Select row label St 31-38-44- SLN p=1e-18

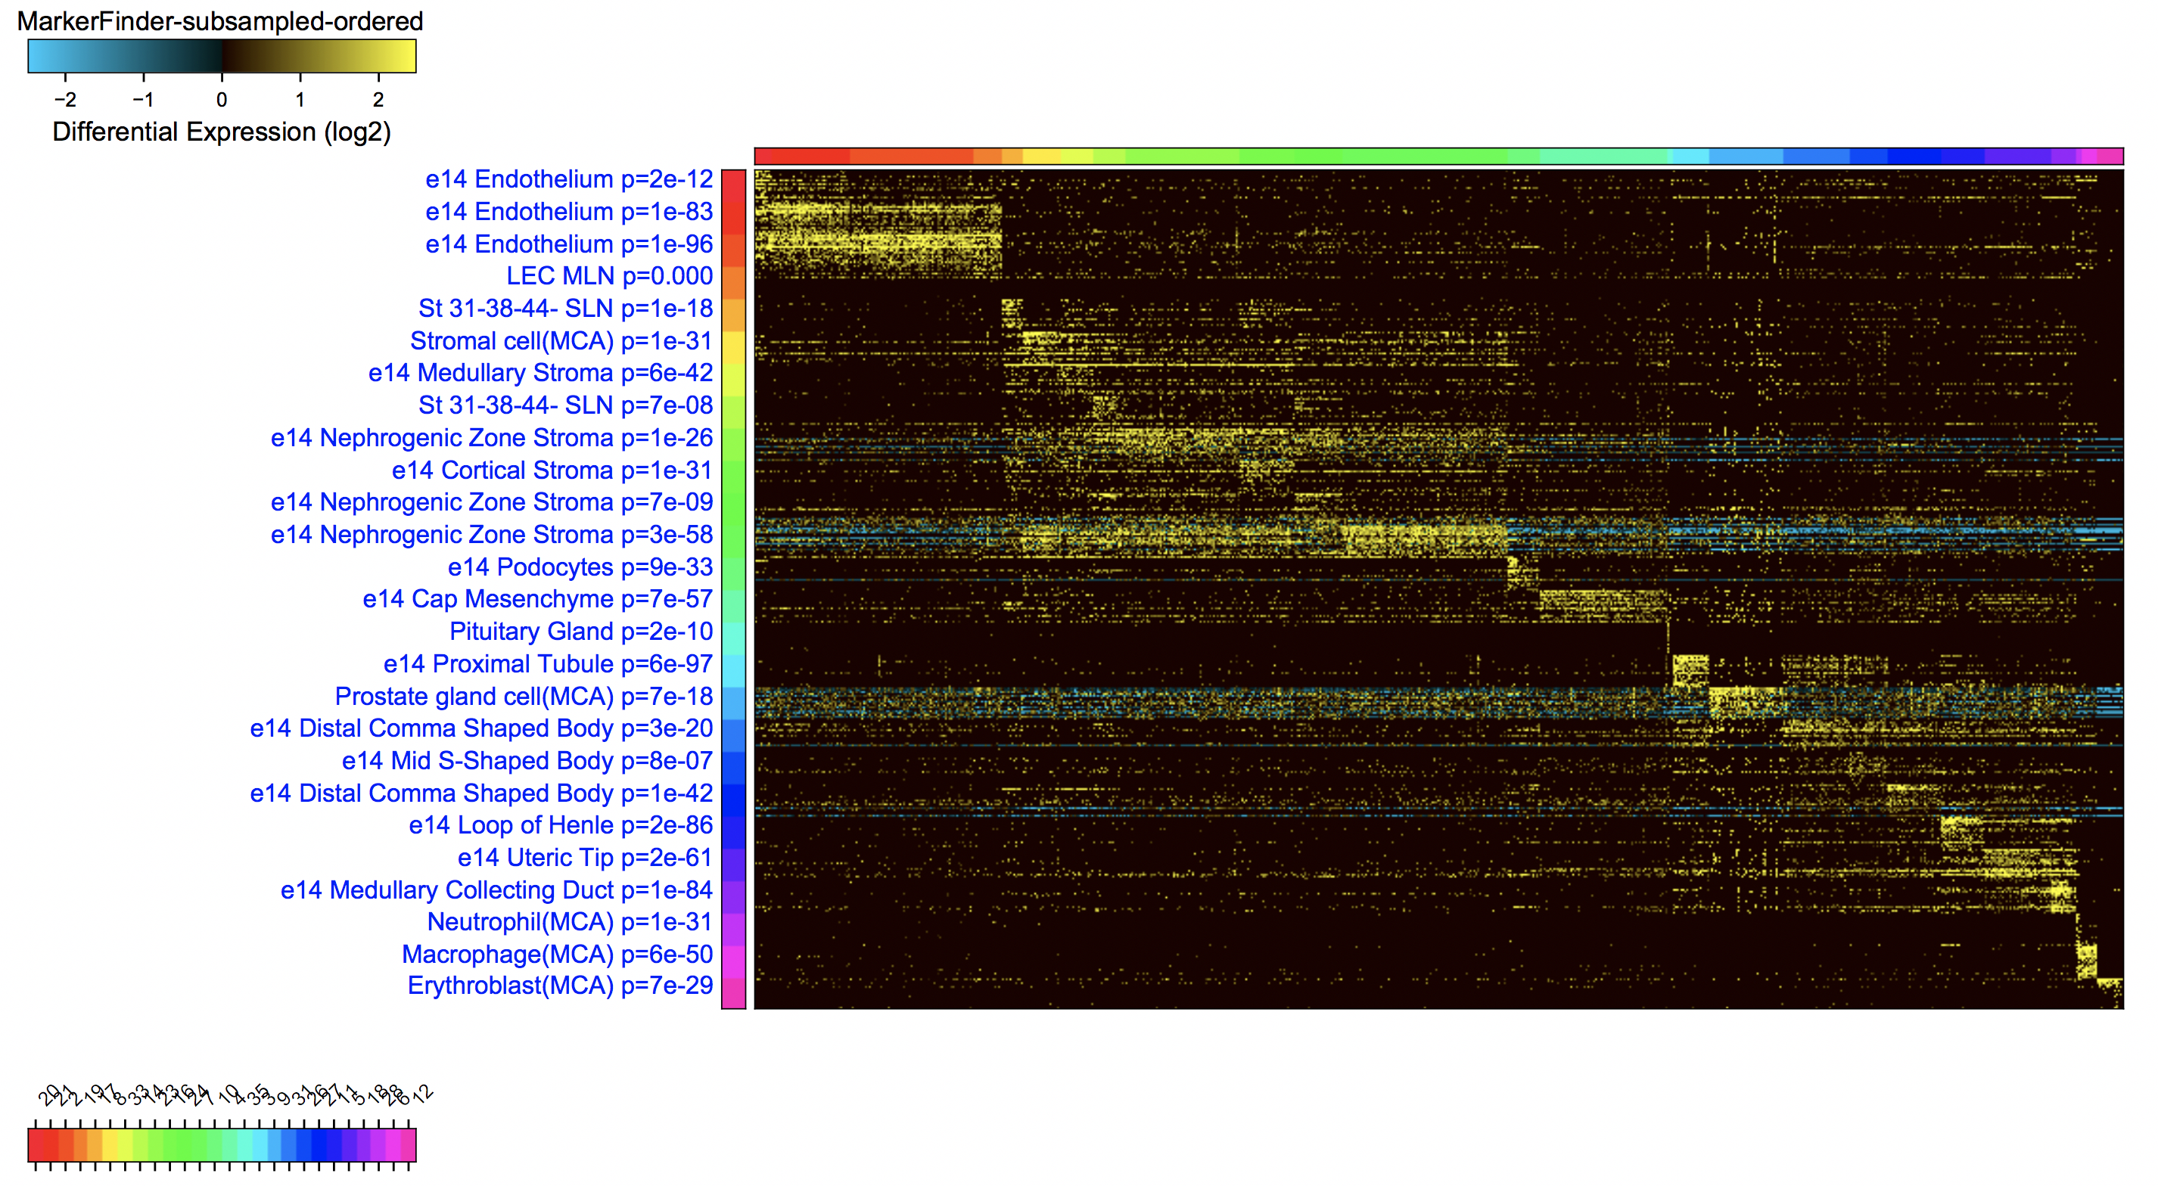coord(565,309)
